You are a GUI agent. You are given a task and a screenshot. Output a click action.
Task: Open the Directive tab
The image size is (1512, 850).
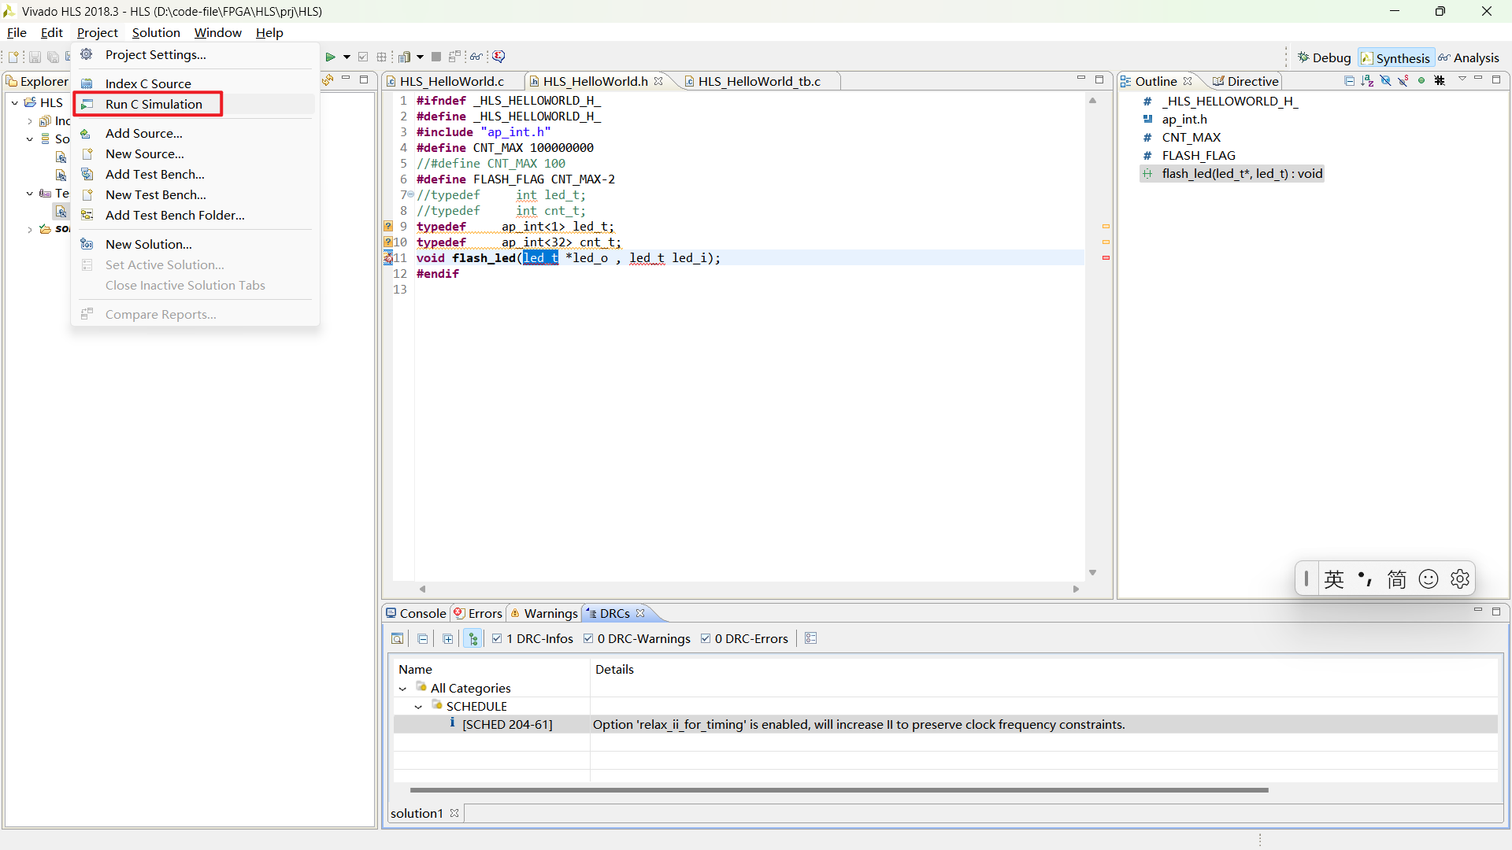pos(1246,81)
